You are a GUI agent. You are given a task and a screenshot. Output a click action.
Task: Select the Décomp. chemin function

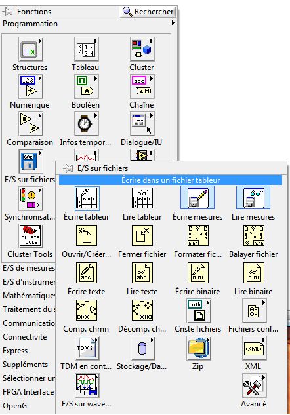pos(142,310)
